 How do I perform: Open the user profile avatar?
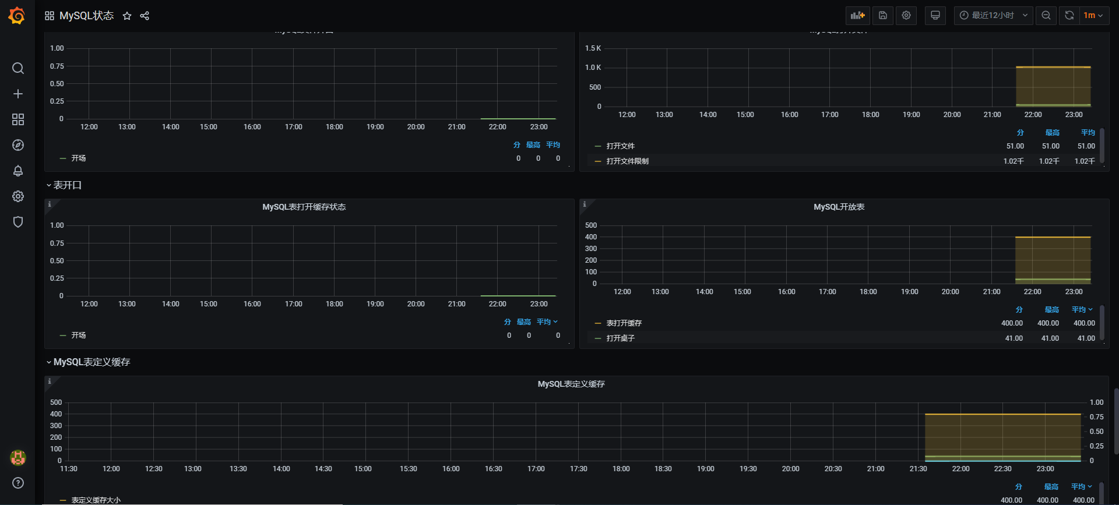point(18,457)
